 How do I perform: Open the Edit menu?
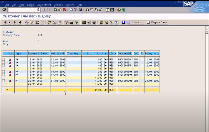[x=14, y=5]
